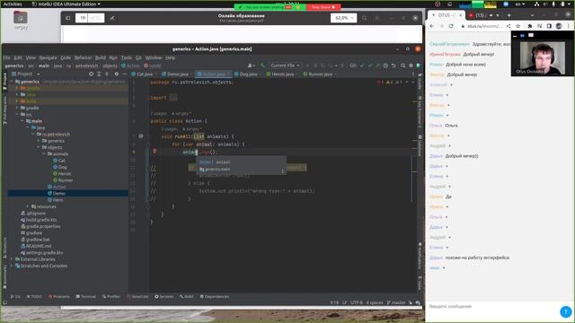This screenshot has height=323, width=575.
Task: Open the PDF zoom 62,0% dropdown
Action: [343, 18]
